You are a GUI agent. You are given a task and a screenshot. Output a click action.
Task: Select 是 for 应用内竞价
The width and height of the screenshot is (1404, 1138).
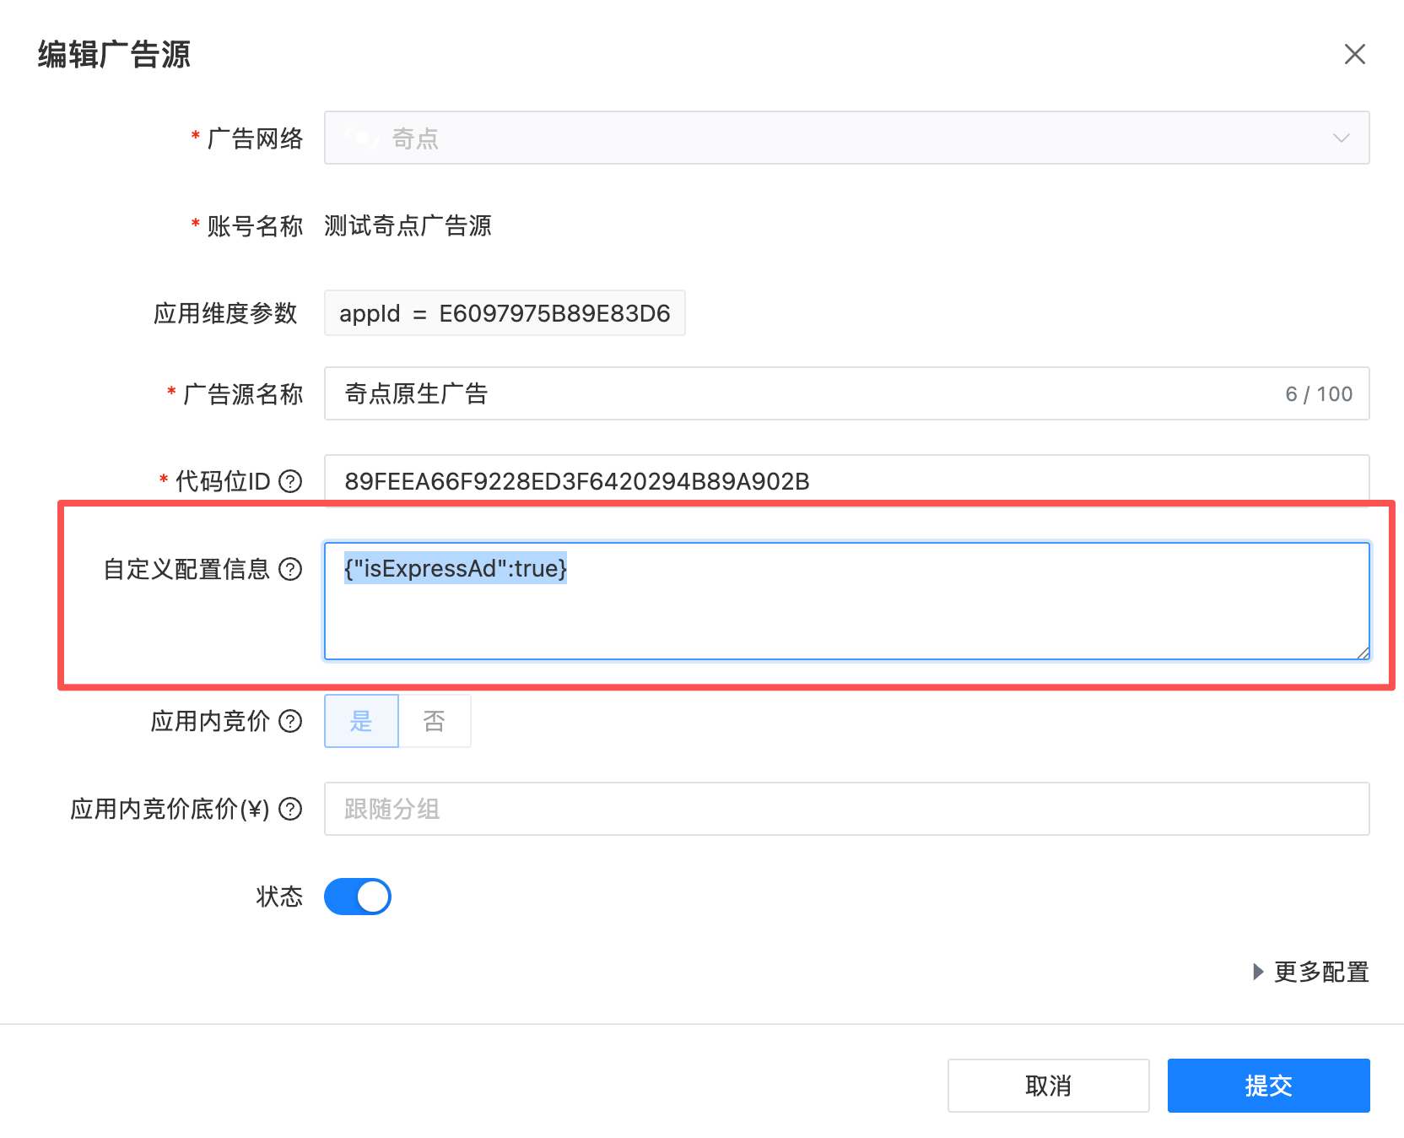361,721
